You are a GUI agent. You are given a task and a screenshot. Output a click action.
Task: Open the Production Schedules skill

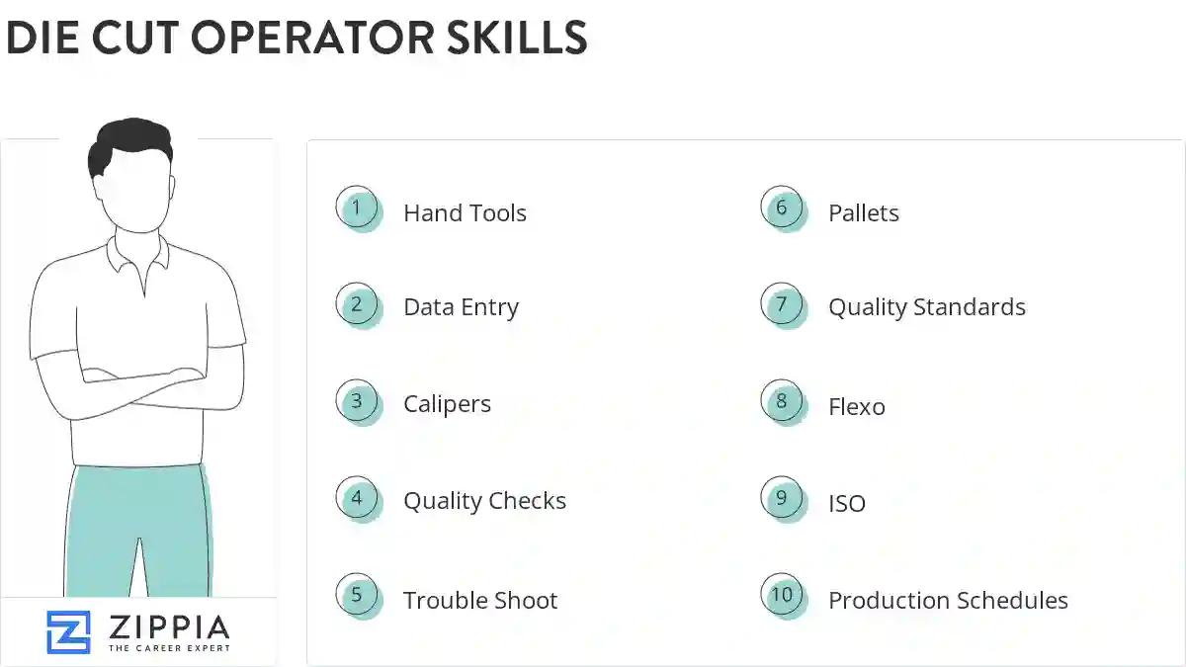pos(948,601)
